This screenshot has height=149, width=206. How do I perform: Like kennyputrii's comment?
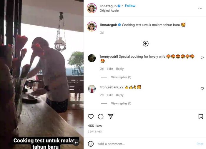[202, 58]
